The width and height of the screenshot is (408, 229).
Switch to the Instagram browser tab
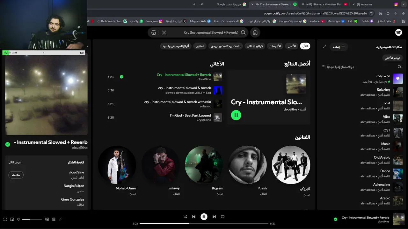click(376, 4)
